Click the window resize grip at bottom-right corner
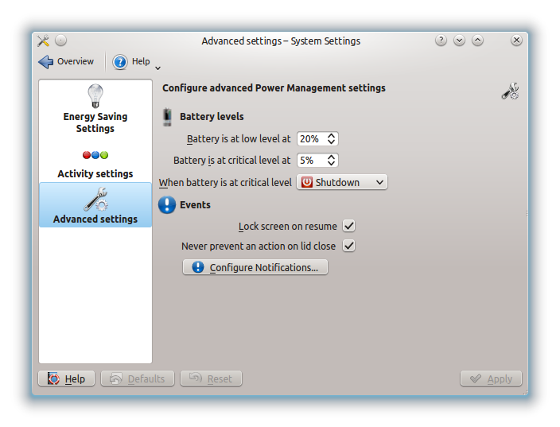This screenshot has width=560, height=427. pyautogui.click(x=525, y=392)
